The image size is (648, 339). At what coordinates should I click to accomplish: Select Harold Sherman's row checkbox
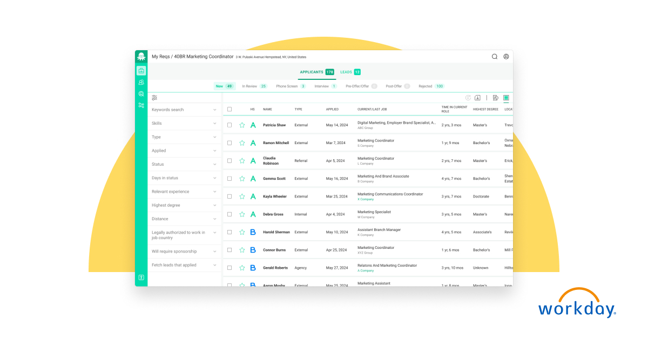point(230,232)
